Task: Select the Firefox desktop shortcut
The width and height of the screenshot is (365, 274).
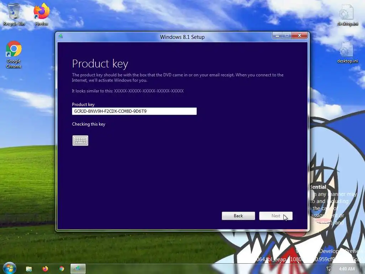Action: coord(42,15)
